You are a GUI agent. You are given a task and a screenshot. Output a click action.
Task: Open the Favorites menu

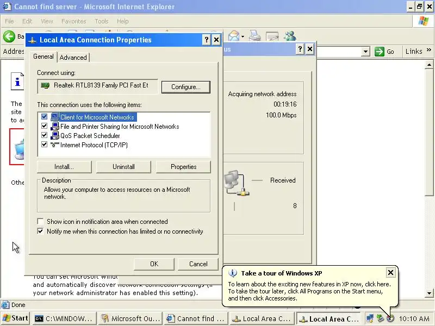74,21
